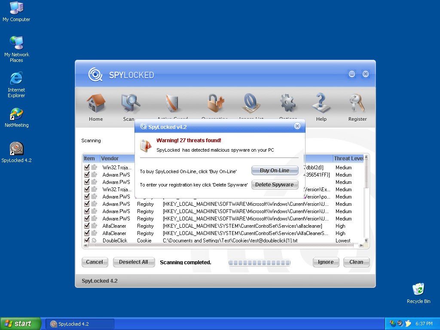Open the Ignore List icon

coord(251,104)
